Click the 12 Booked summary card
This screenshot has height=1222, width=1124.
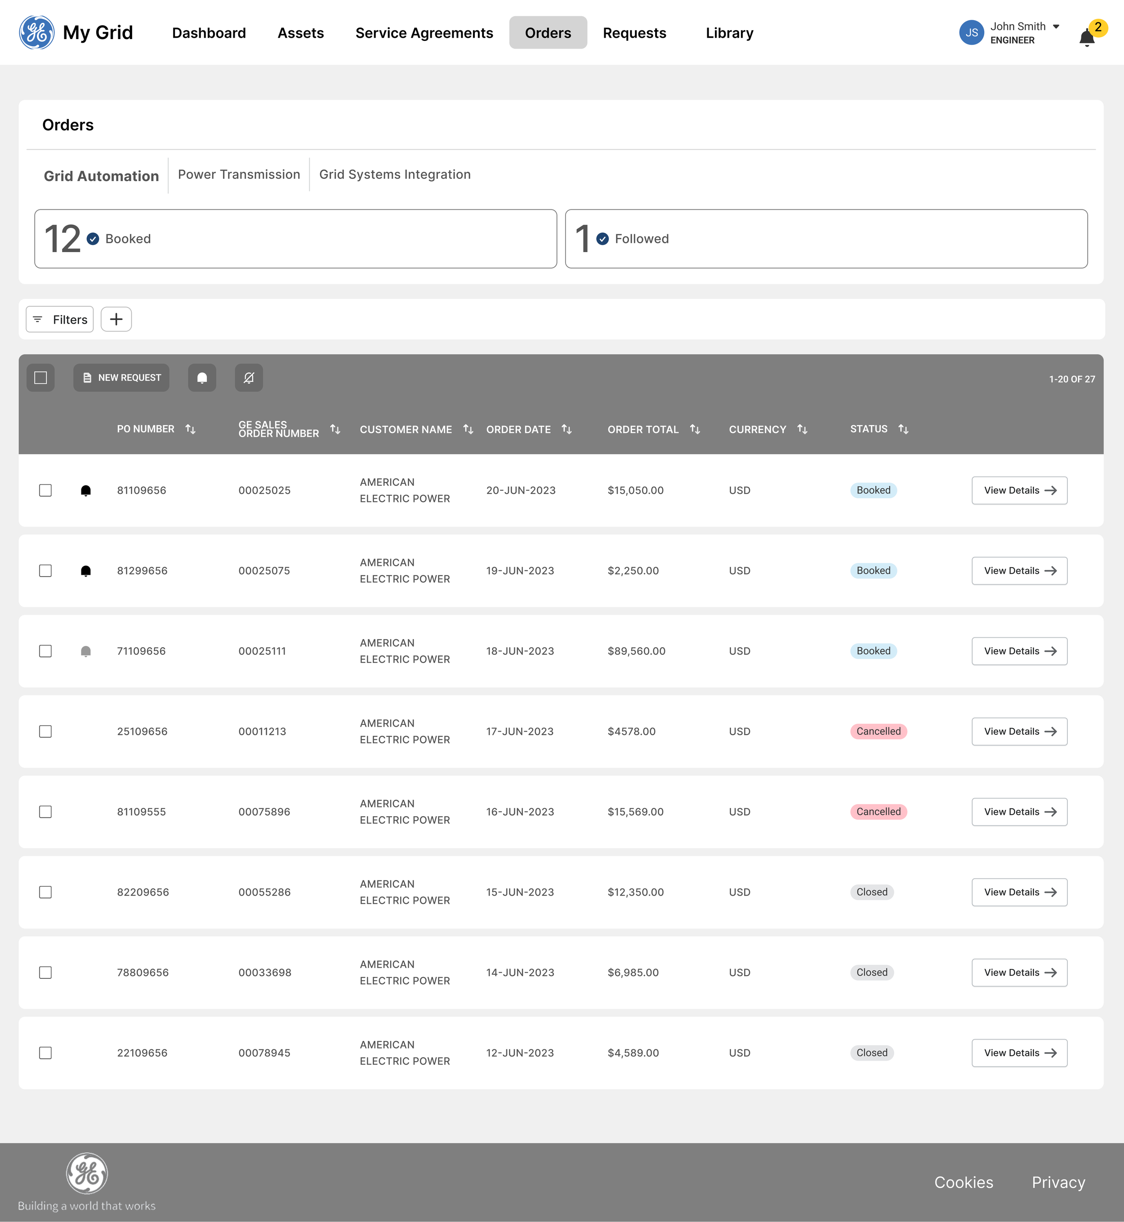(x=295, y=238)
